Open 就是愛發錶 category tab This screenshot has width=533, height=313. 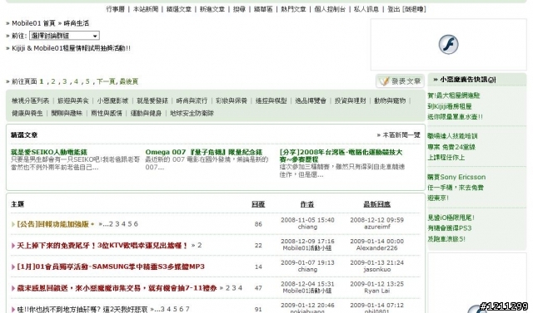(x=152, y=100)
